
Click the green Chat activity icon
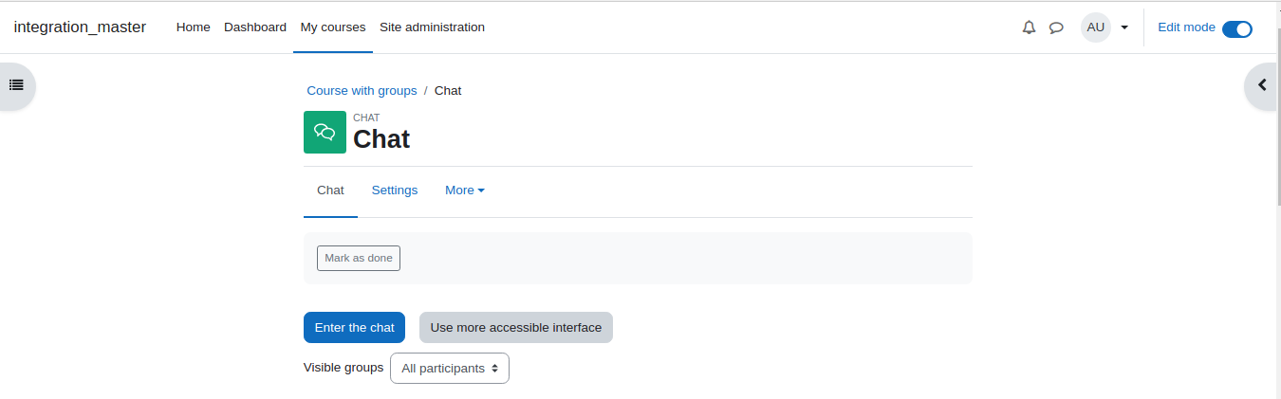(325, 132)
